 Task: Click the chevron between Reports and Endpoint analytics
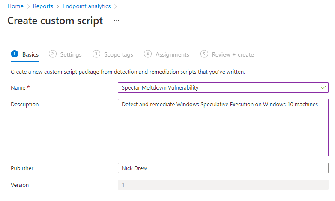click(x=58, y=6)
